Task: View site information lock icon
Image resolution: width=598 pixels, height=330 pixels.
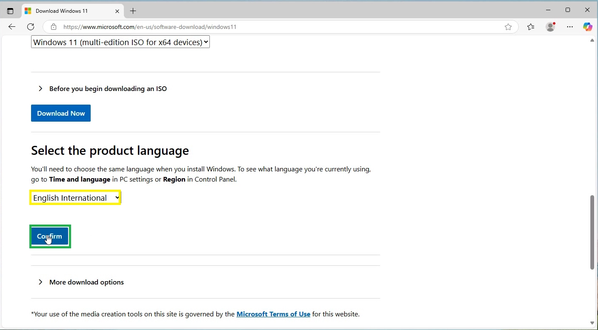Action: point(54,27)
